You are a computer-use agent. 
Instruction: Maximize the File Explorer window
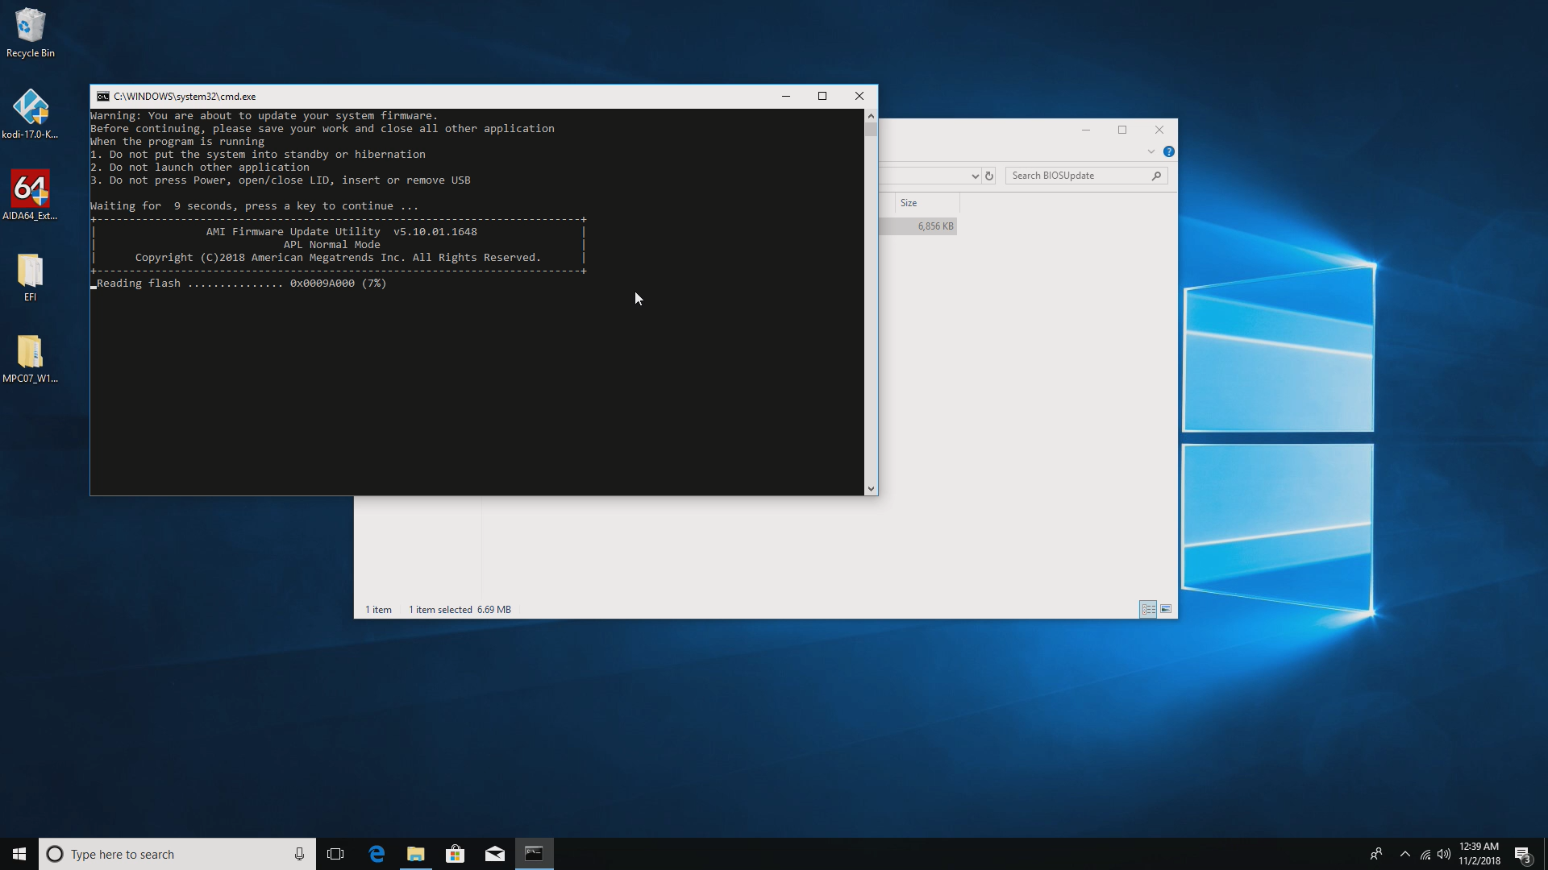coord(1122,130)
